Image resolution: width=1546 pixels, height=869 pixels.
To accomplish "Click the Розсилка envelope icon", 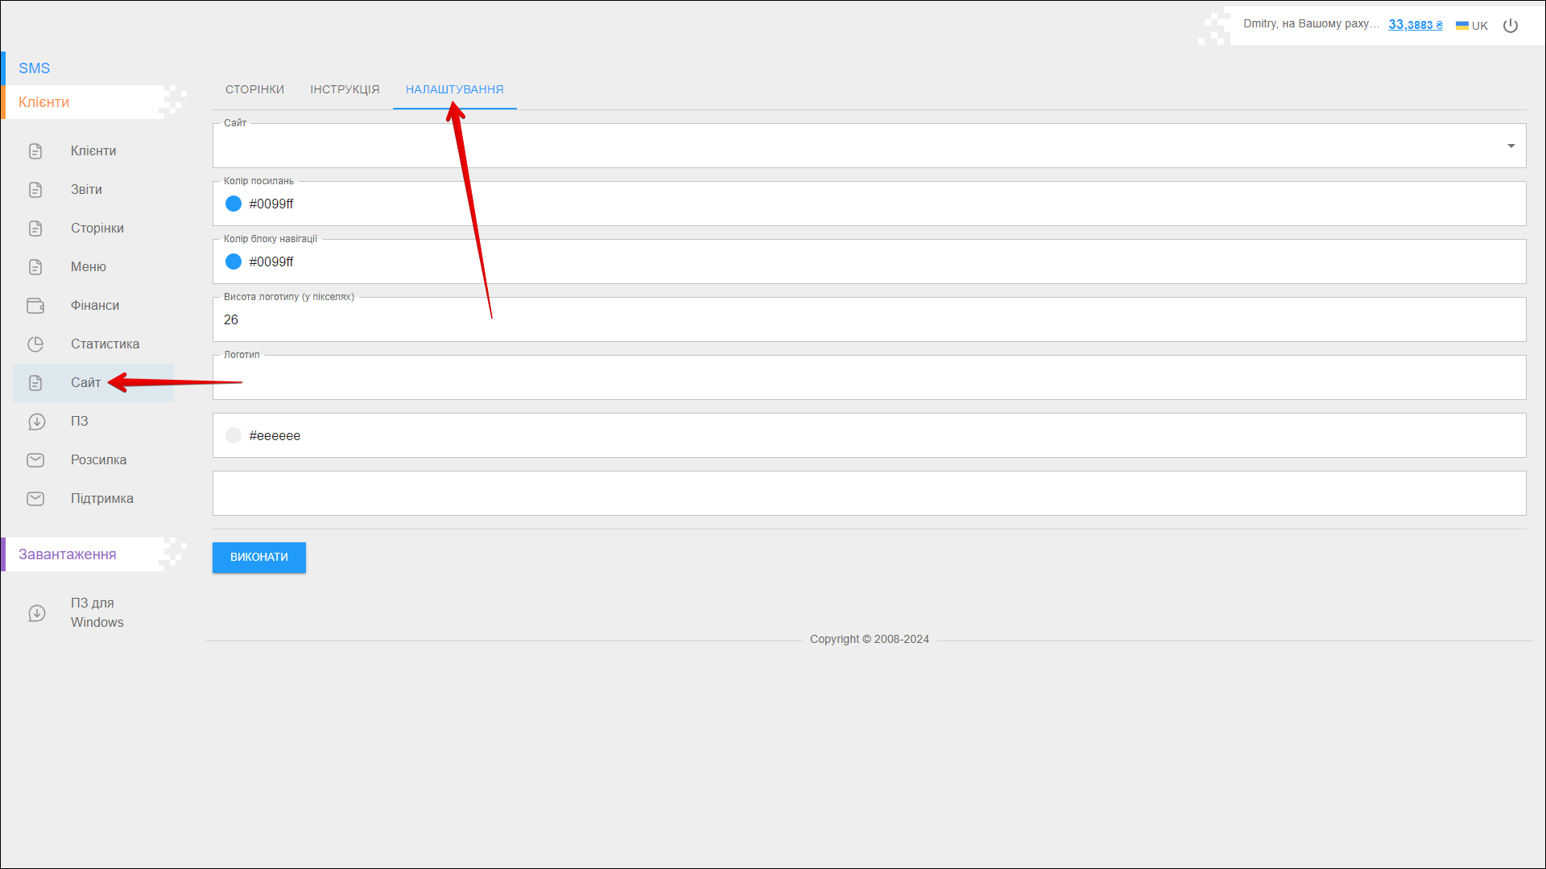I will (x=35, y=460).
